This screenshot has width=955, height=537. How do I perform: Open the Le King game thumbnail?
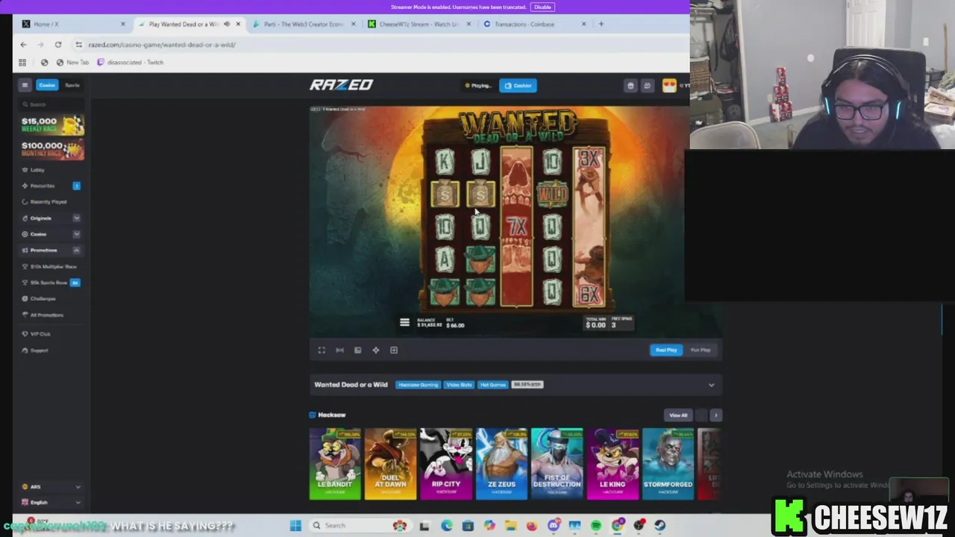613,463
